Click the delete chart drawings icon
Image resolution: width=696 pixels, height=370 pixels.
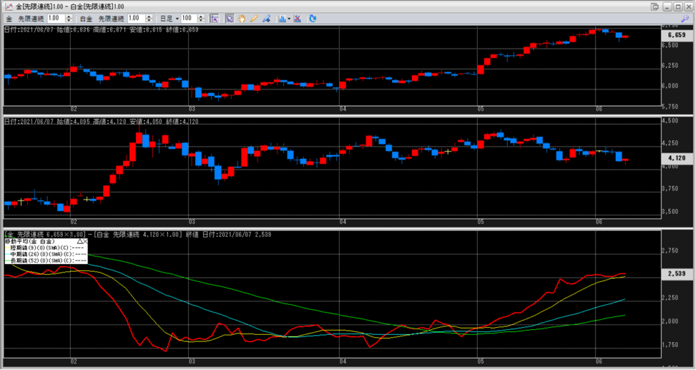click(x=297, y=18)
